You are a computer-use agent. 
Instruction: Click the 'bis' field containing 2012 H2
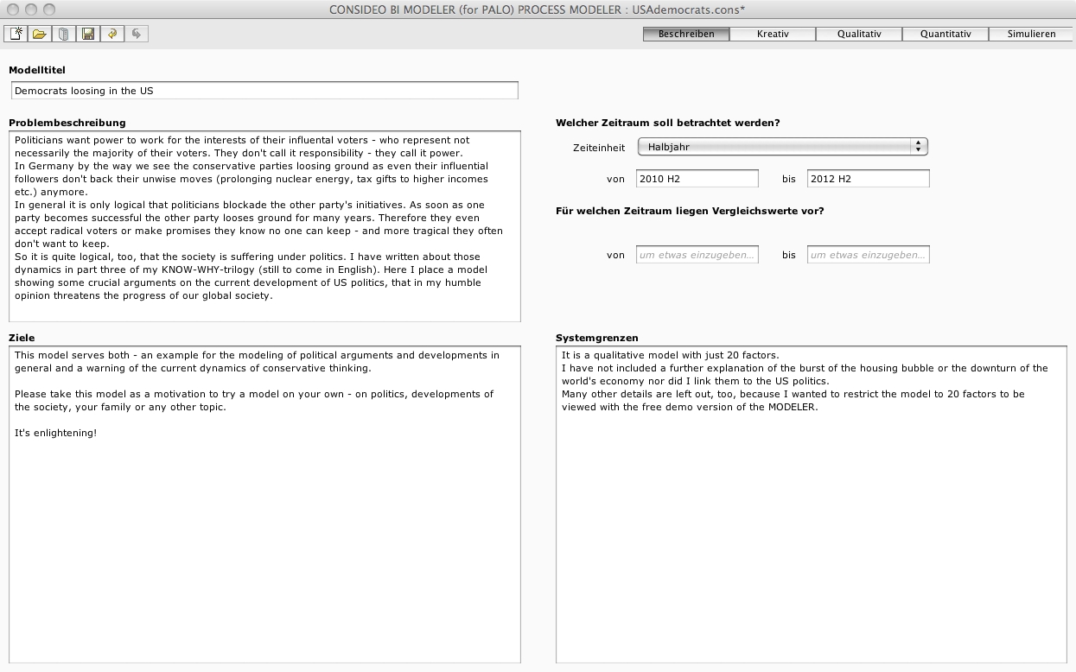(x=868, y=179)
